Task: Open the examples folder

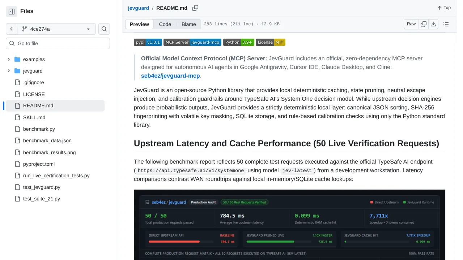Action: 34,59
